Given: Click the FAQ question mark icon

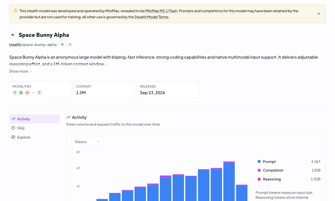Looking at the screenshot, I should (13, 128).
